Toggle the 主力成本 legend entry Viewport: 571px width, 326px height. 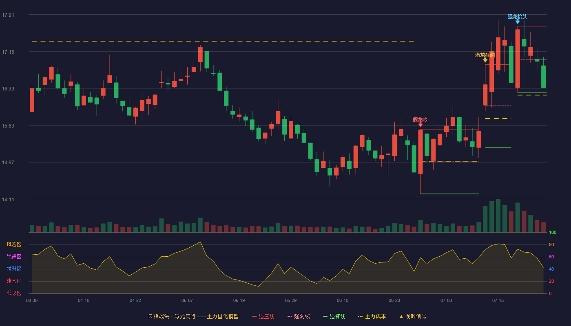(x=372, y=316)
